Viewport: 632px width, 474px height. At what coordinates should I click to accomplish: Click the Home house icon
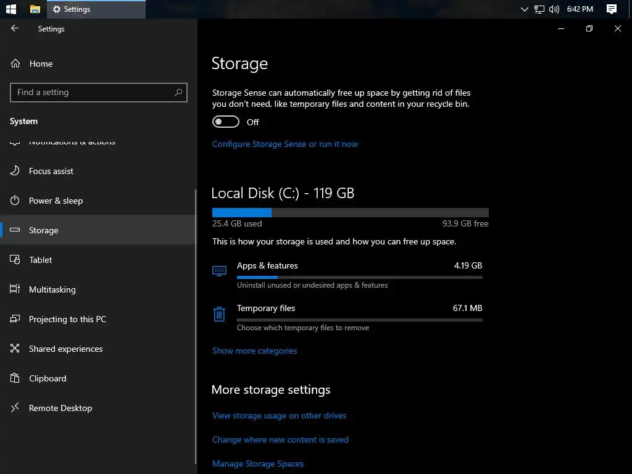tap(15, 64)
